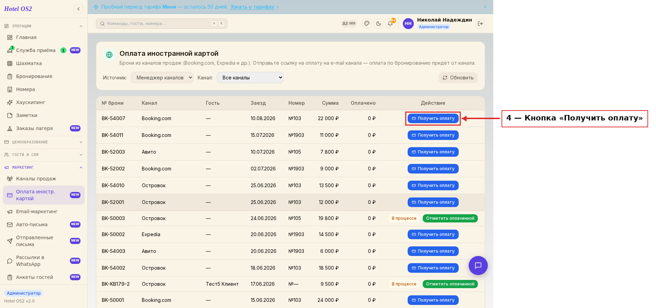Click the Hotel OS2 logo

(18, 9)
